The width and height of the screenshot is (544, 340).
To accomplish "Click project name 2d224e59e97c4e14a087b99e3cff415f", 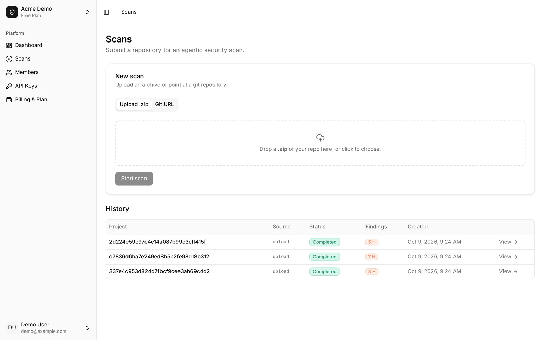I will pos(157,242).
